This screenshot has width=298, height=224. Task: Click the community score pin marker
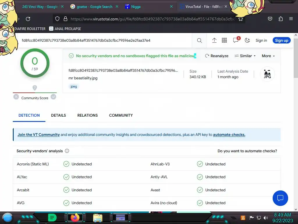(x=35, y=88)
